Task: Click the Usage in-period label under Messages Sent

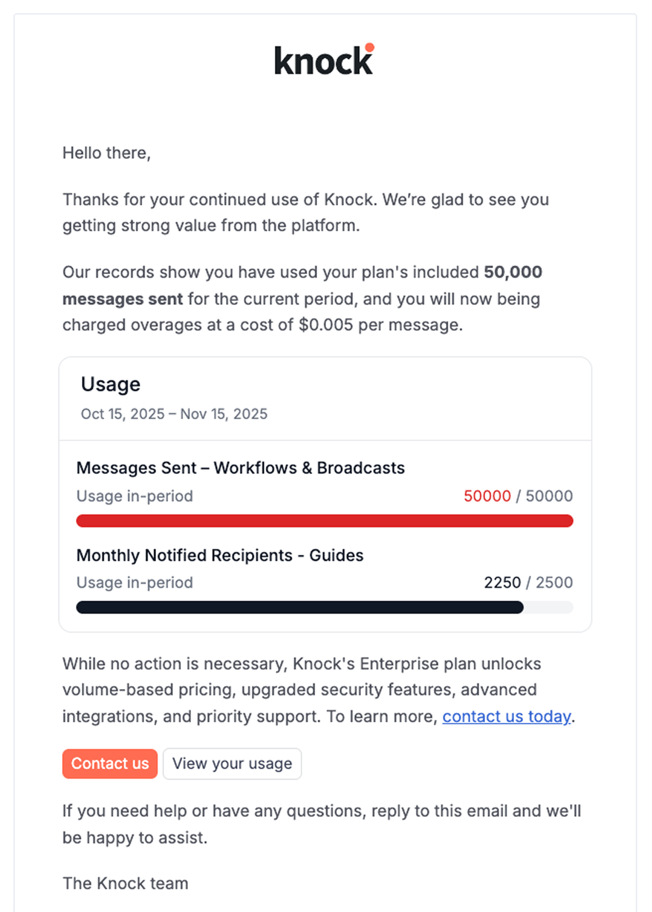Action: pyautogui.click(x=134, y=496)
